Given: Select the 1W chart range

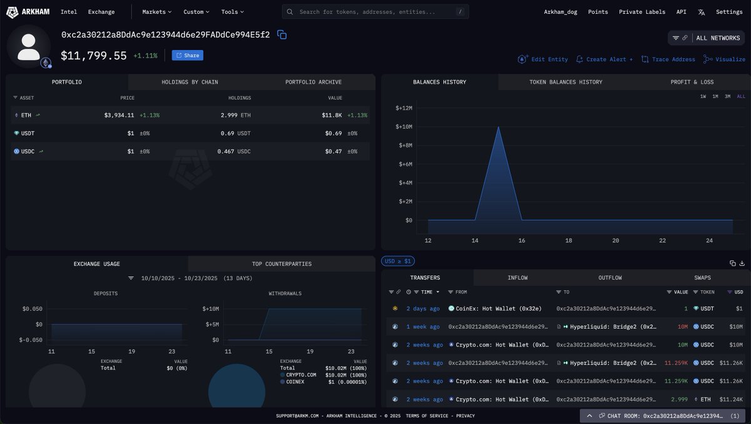Looking at the screenshot, I should (x=703, y=96).
